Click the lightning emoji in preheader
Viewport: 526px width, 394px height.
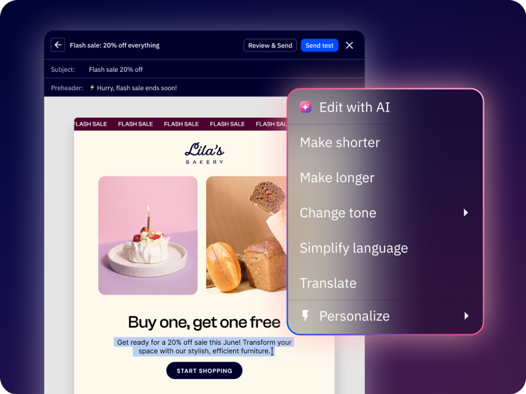point(92,88)
